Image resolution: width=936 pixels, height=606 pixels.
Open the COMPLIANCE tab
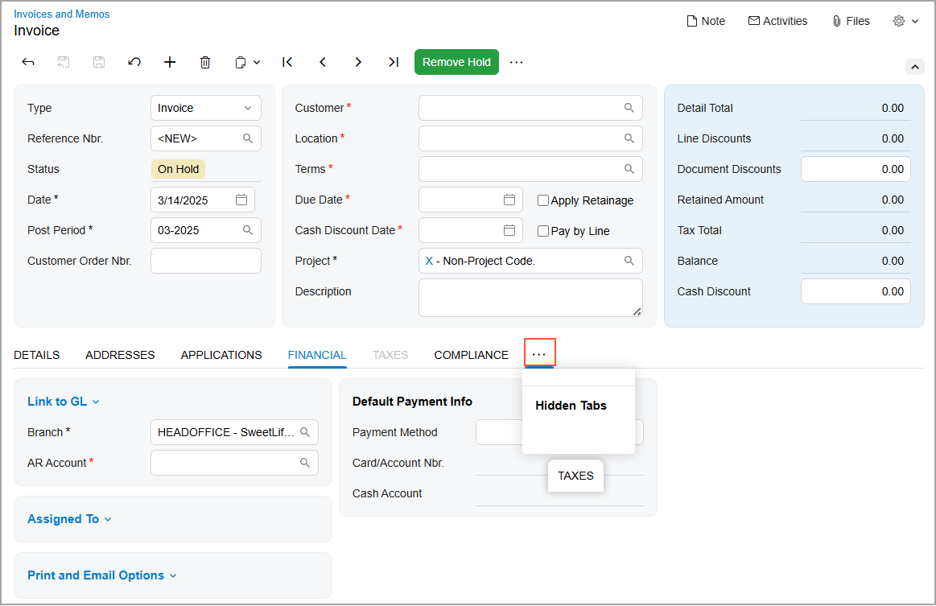click(471, 355)
